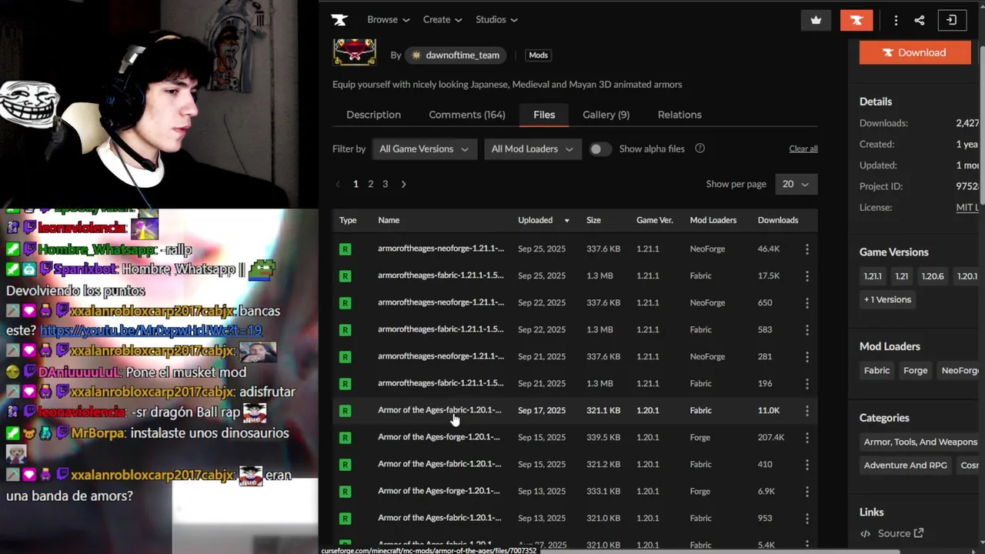Screen dimensions: 985x554
Task: Select the Files tab
Action: coord(544,115)
